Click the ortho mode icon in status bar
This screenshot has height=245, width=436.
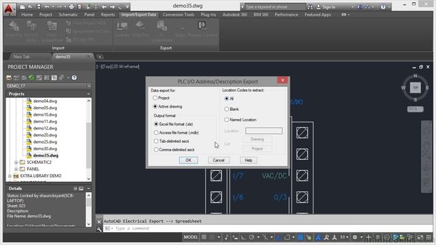(x=243, y=238)
